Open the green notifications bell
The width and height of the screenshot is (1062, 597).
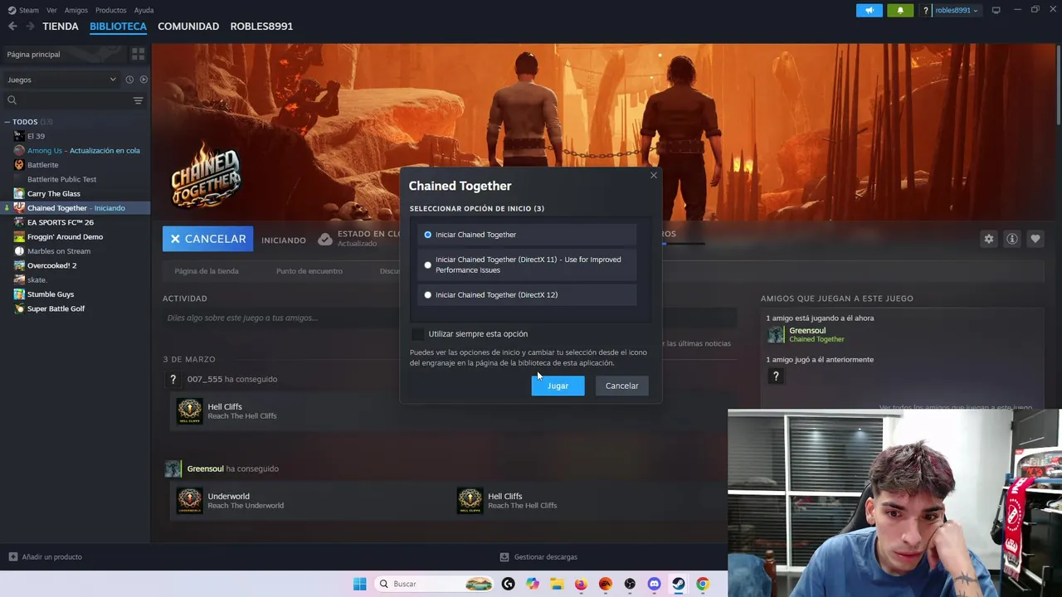pos(900,10)
